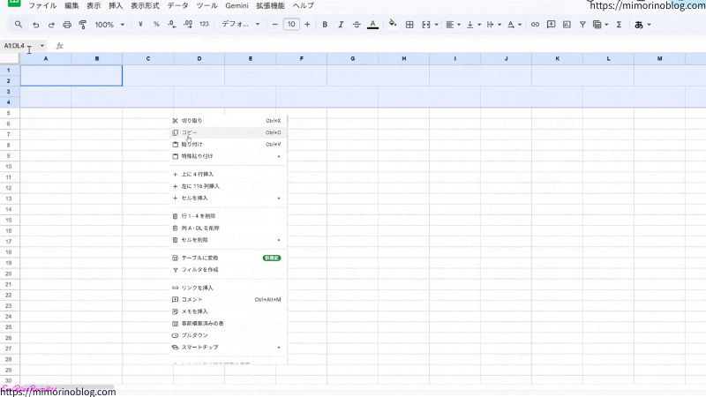Choose コピー in context menu
The height and width of the screenshot is (397, 706).
coord(228,133)
